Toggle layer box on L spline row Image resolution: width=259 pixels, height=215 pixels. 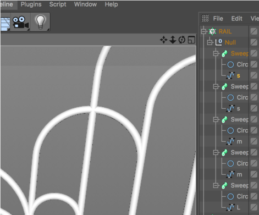(254, 207)
